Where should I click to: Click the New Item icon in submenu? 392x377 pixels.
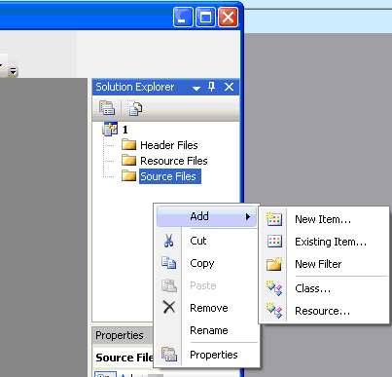(x=274, y=219)
